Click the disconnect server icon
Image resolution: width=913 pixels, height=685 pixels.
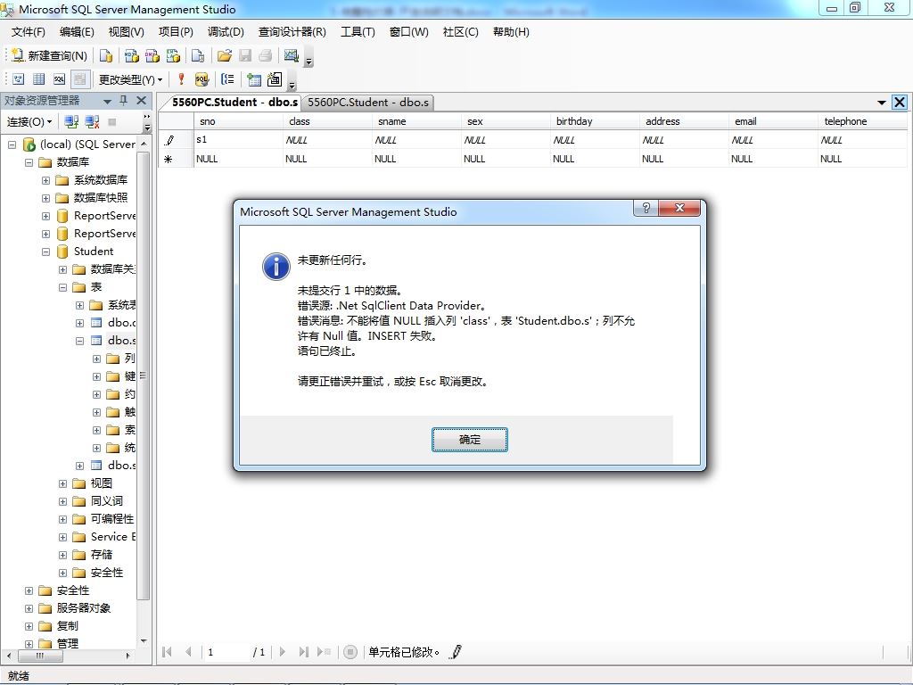92,121
